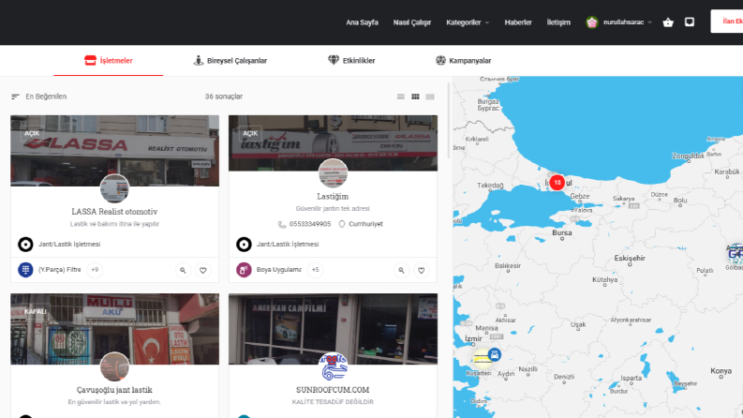
Task: Click the location pin icon by Cumhuriyet
Action: [x=342, y=224]
